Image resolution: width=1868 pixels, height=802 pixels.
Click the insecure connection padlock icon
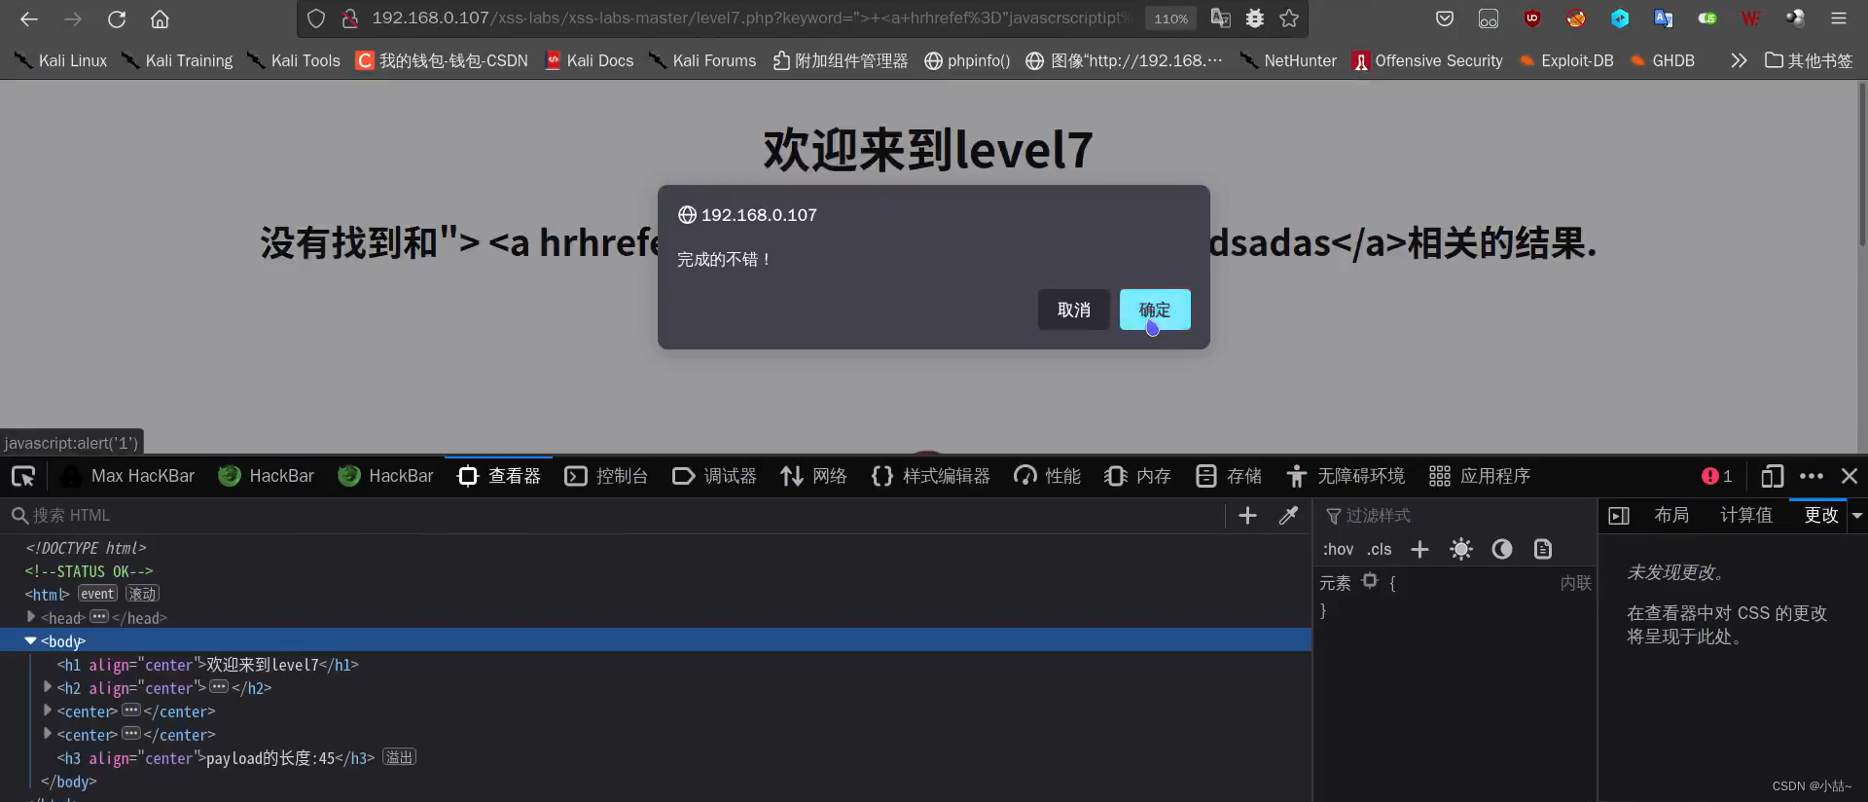(350, 18)
